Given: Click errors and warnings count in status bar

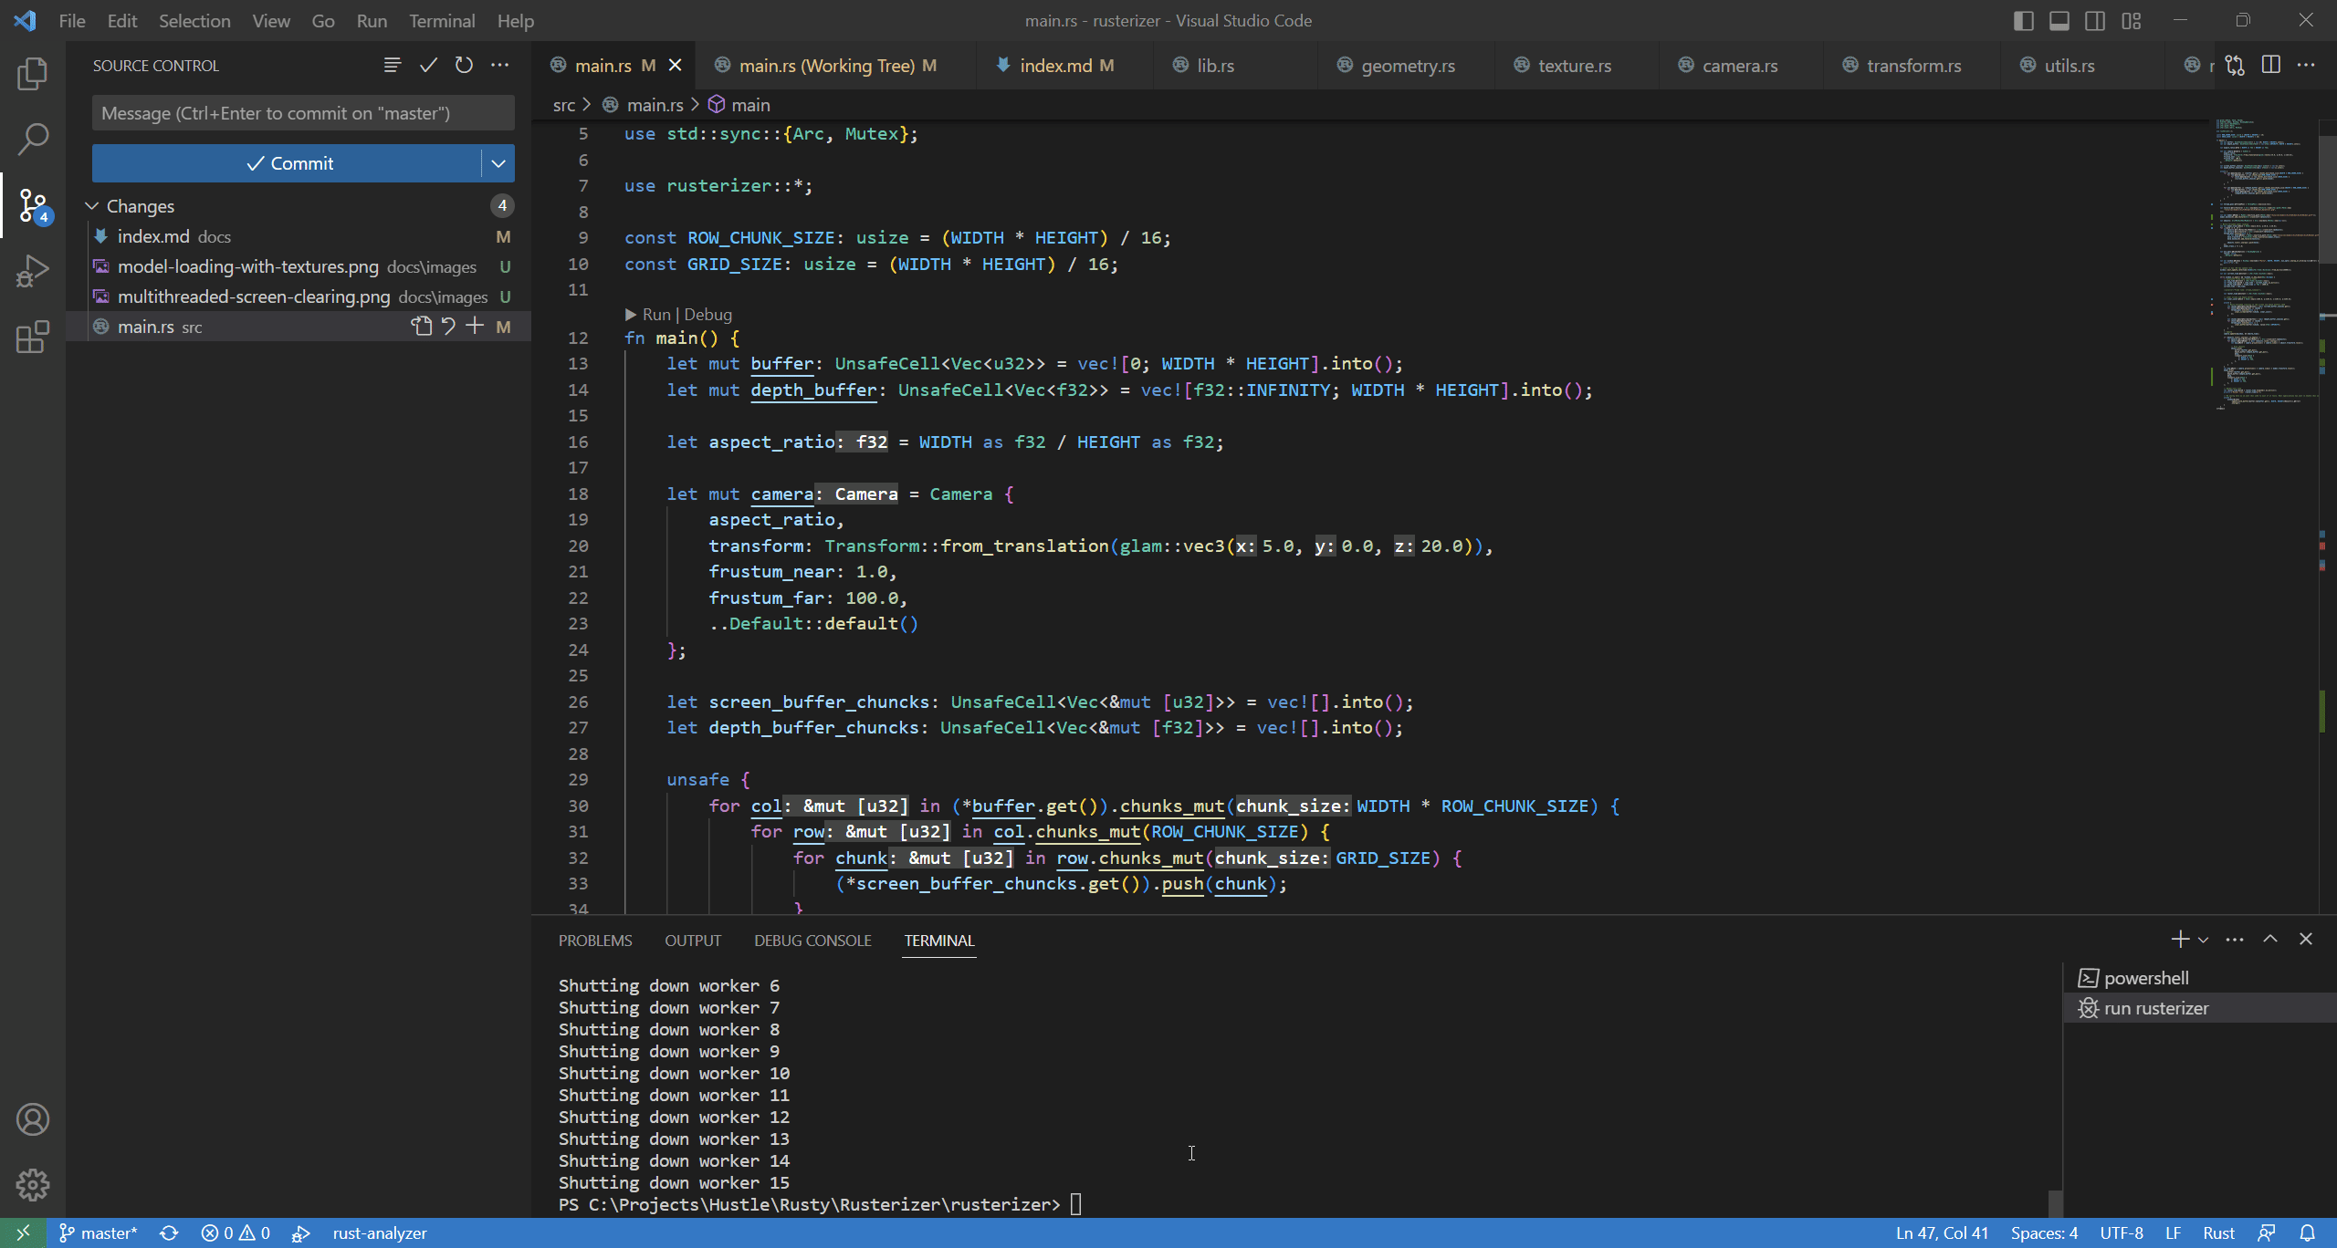Looking at the screenshot, I should (x=236, y=1233).
